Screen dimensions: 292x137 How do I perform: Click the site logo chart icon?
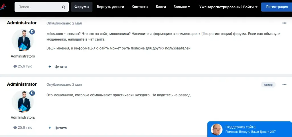point(3,7)
